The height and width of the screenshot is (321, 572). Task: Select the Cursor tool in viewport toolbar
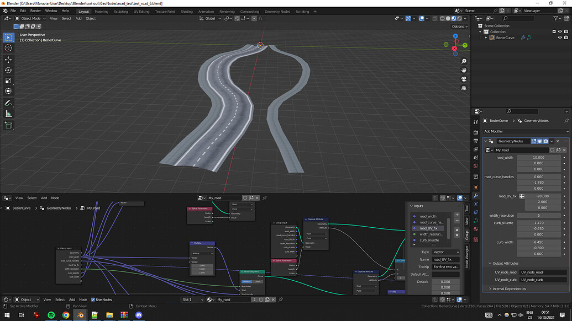coord(8,48)
